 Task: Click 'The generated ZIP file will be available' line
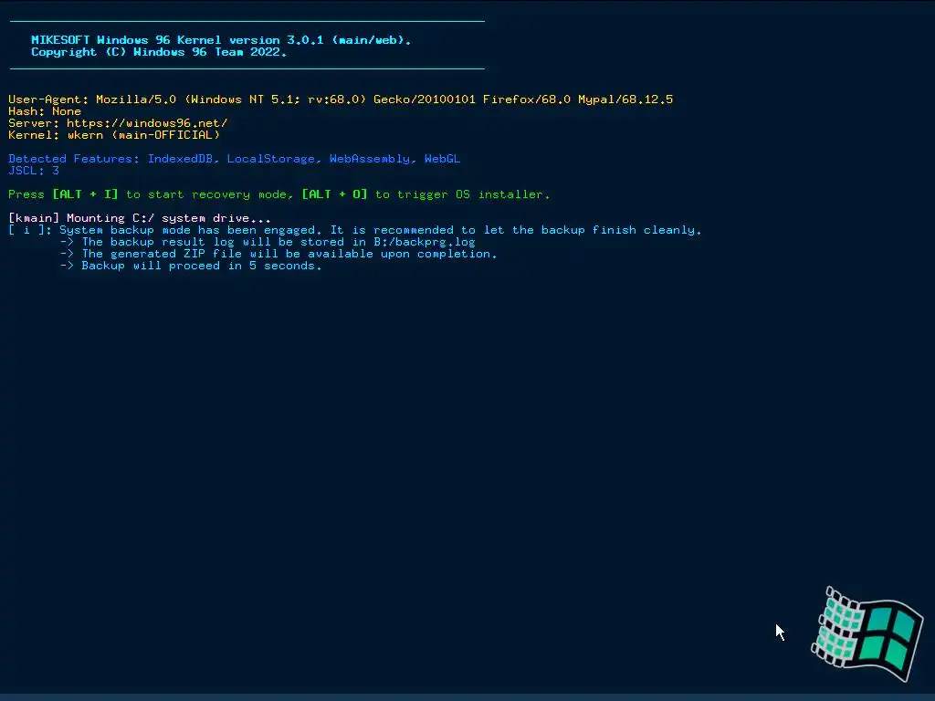pyautogui.click(x=278, y=254)
